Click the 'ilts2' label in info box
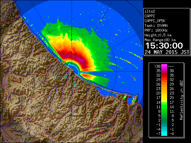Screen dimensions: 191x143 (150, 11)
